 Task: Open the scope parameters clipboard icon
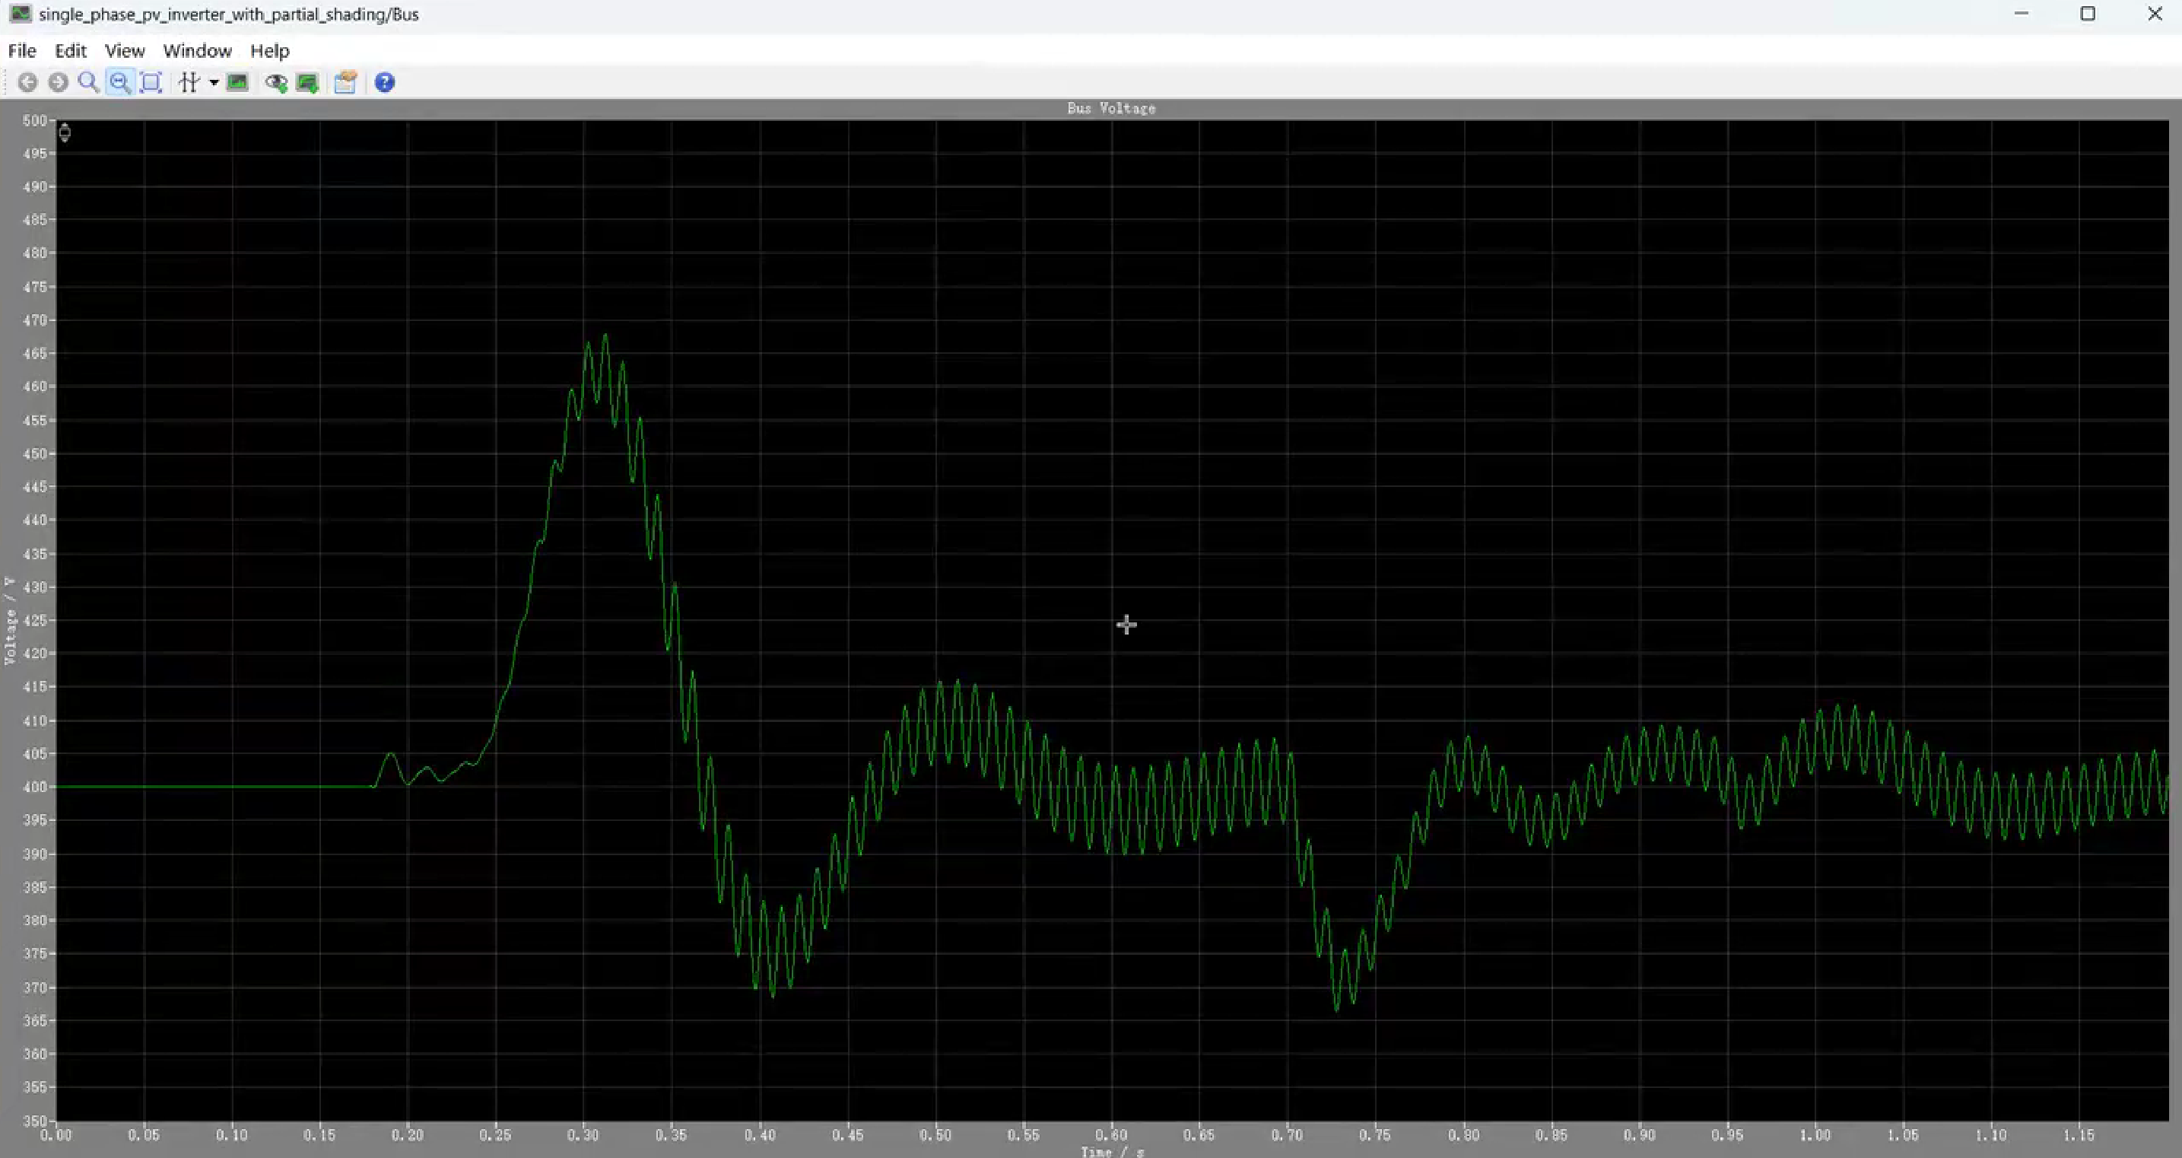(x=345, y=82)
